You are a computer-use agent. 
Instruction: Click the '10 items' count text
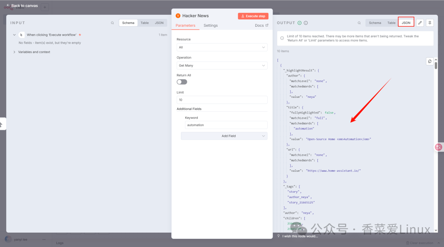283,51
